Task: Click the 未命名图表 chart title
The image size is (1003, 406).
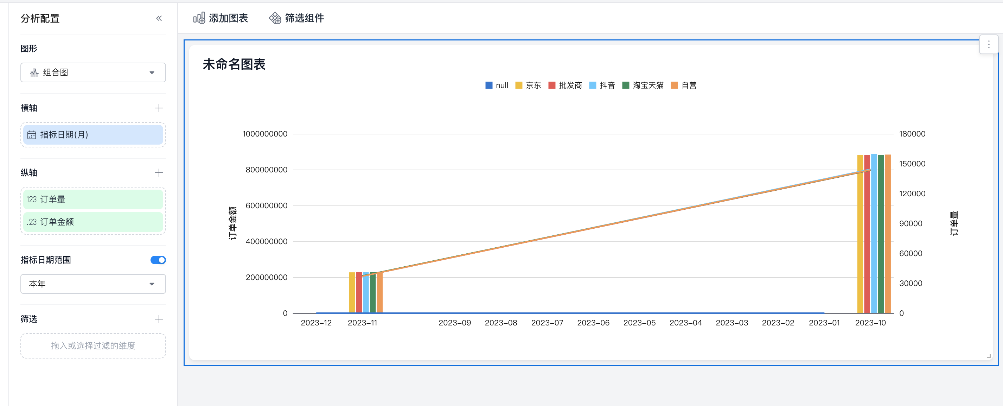Action: click(x=234, y=64)
